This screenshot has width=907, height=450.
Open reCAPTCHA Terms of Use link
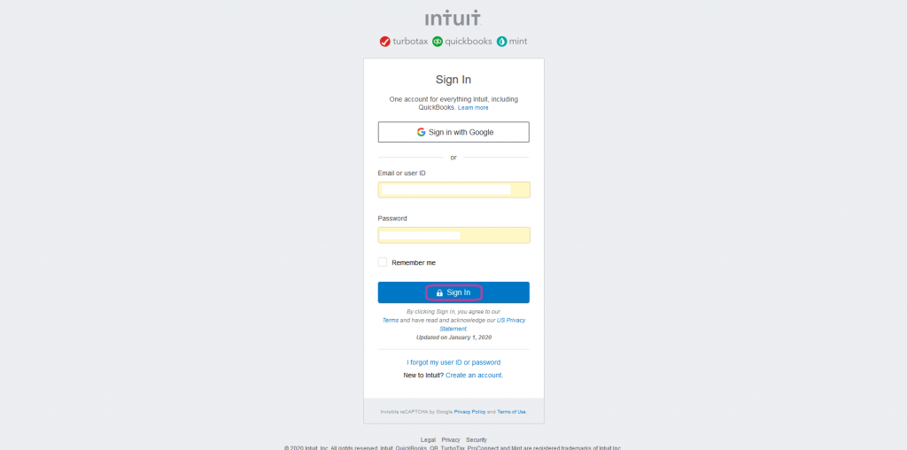(x=512, y=412)
